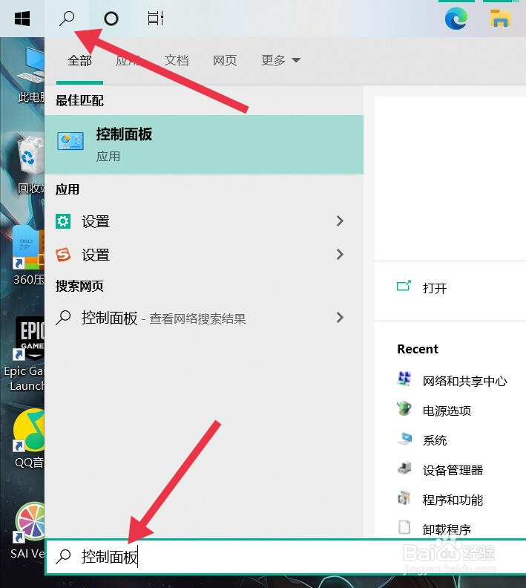
Task: Open 卸载程序 from Recent
Action: click(447, 529)
